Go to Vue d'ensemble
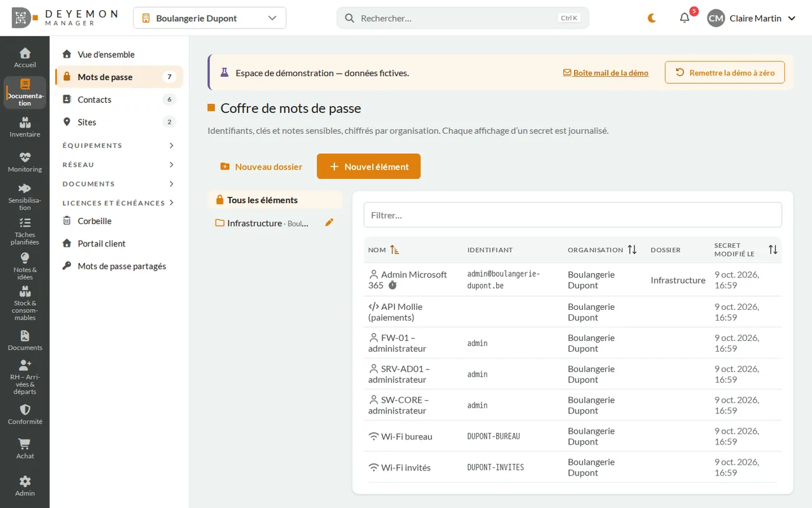812x508 pixels. (119, 55)
